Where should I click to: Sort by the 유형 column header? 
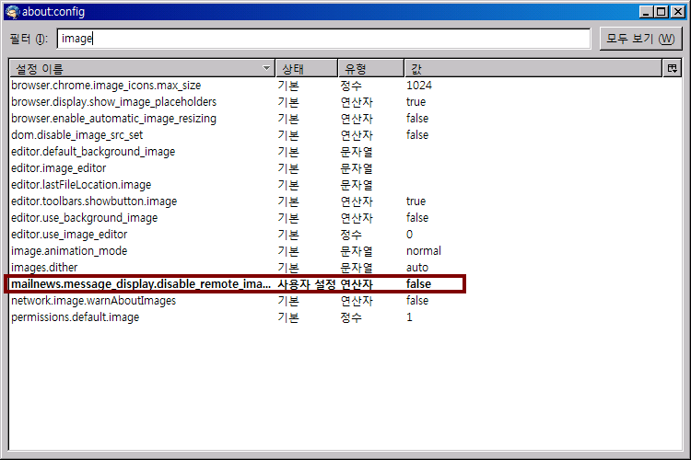click(x=371, y=68)
